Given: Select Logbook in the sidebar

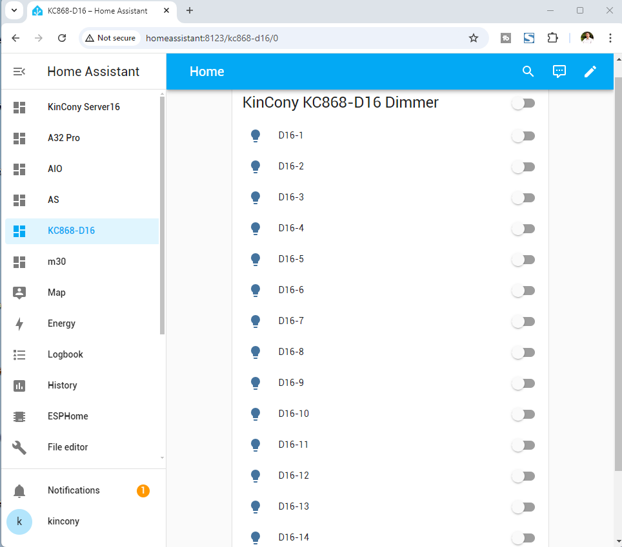Looking at the screenshot, I should click(x=65, y=354).
